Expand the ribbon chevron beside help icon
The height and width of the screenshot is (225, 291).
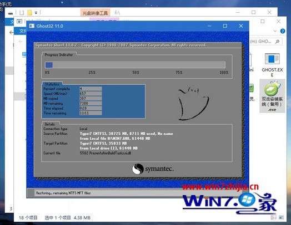275,31
